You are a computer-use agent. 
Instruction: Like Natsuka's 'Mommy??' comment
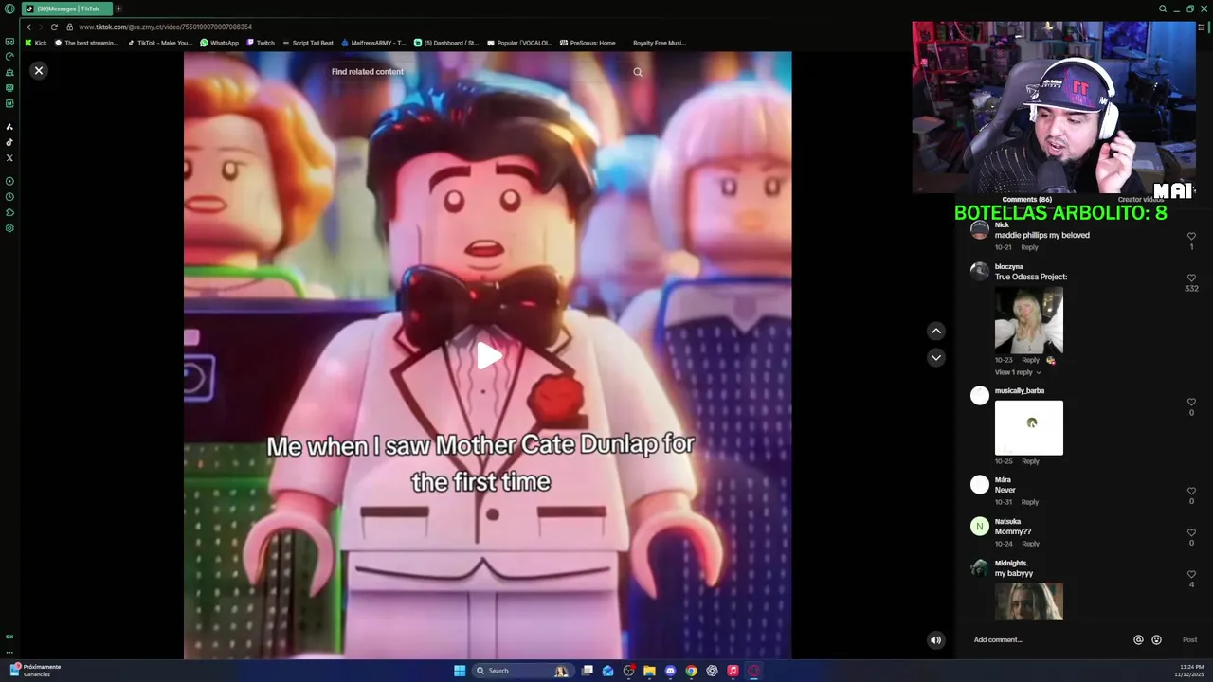click(1191, 532)
